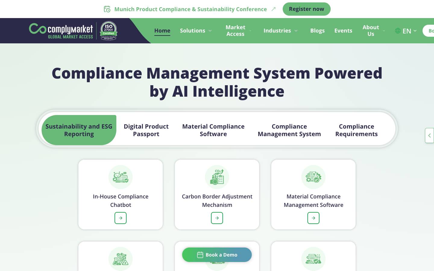Expand the side panel chevron tab
The height and width of the screenshot is (271, 434).
click(x=429, y=135)
